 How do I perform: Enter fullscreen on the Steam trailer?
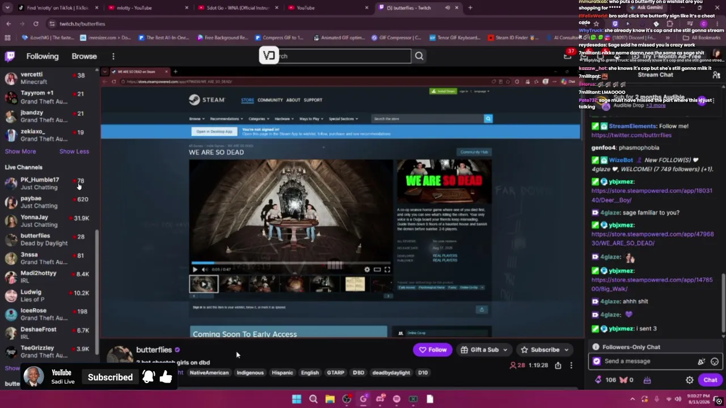(x=387, y=270)
